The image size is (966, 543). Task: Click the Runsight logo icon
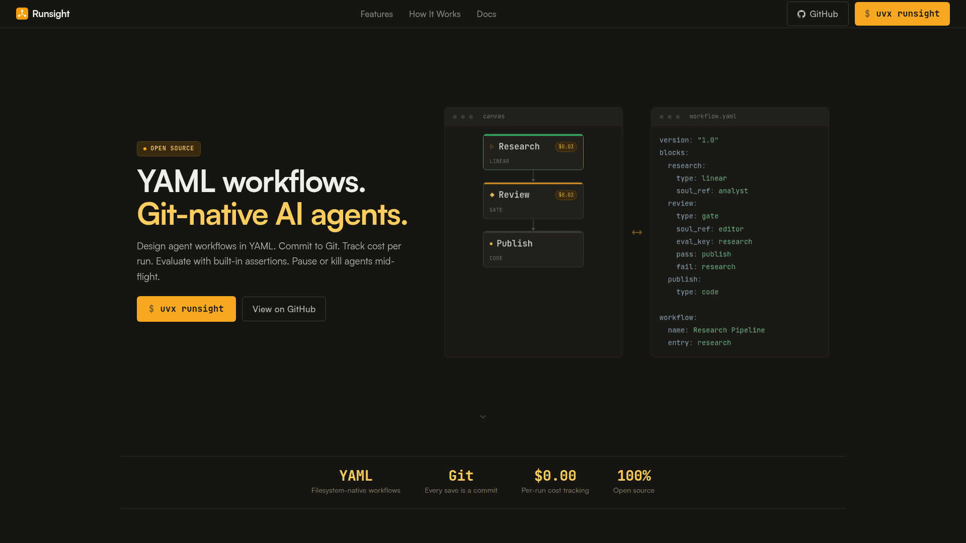coord(22,14)
